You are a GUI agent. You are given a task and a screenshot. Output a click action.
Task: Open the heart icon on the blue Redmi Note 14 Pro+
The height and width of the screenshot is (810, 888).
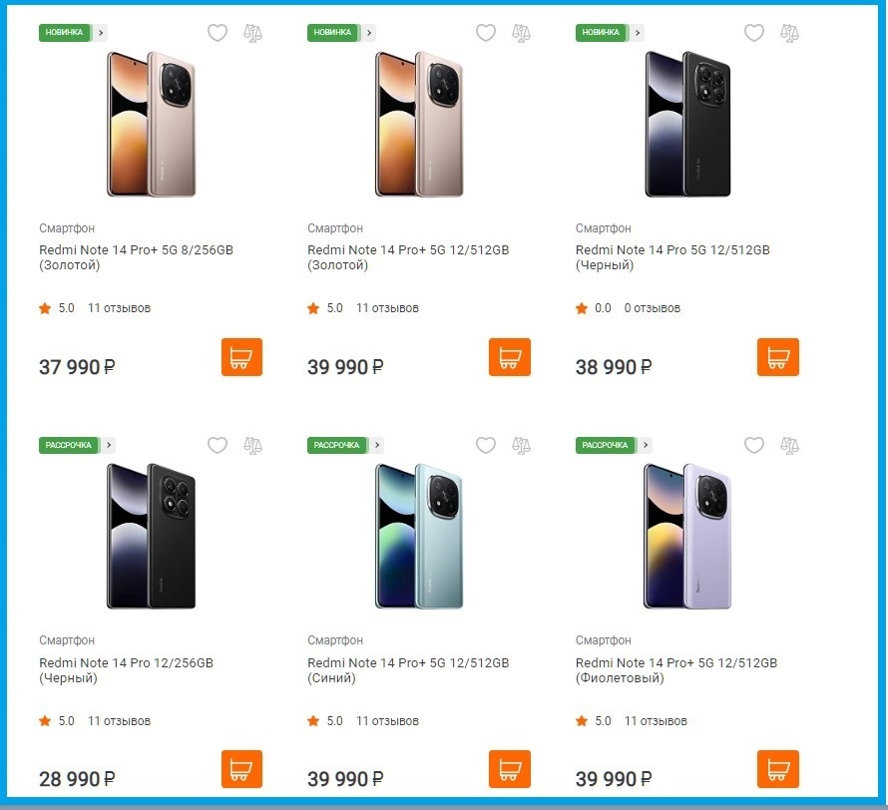(486, 446)
